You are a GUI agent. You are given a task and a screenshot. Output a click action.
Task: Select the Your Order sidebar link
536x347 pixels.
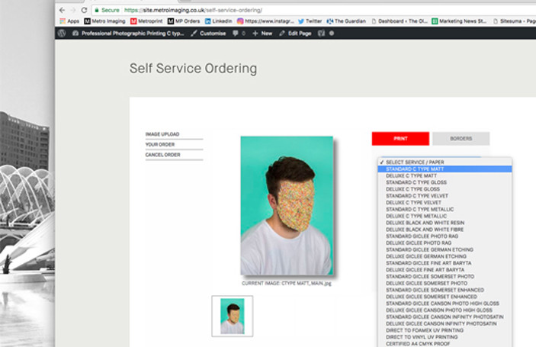pyautogui.click(x=160, y=144)
